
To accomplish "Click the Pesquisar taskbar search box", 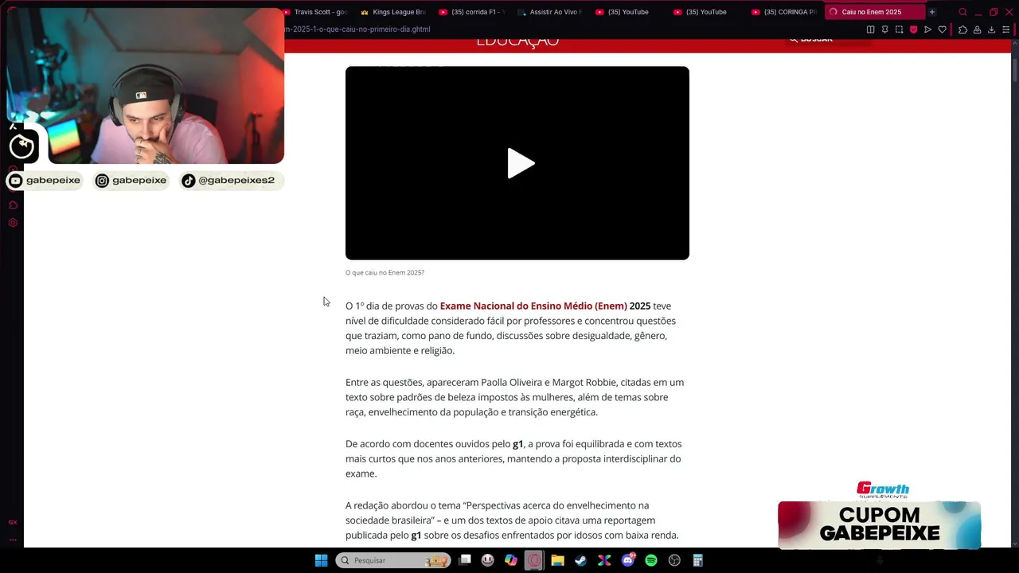I will [x=394, y=560].
